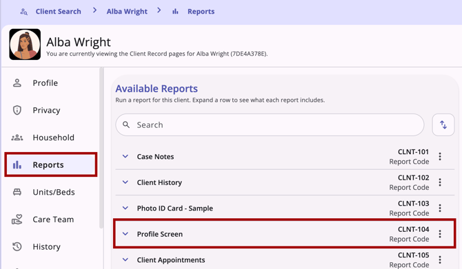Click the sidebar vertical scrollbar
Screen dimensions: 462x269
click(x=101, y=148)
